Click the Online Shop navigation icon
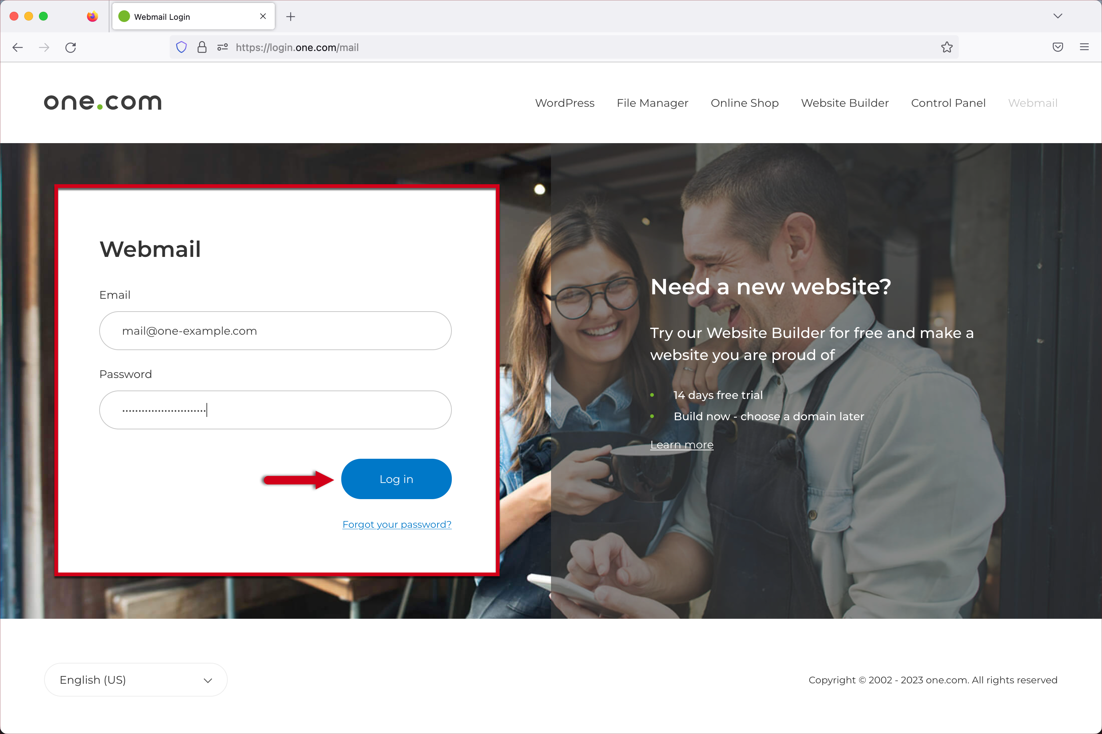This screenshot has height=734, width=1102. click(x=744, y=102)
